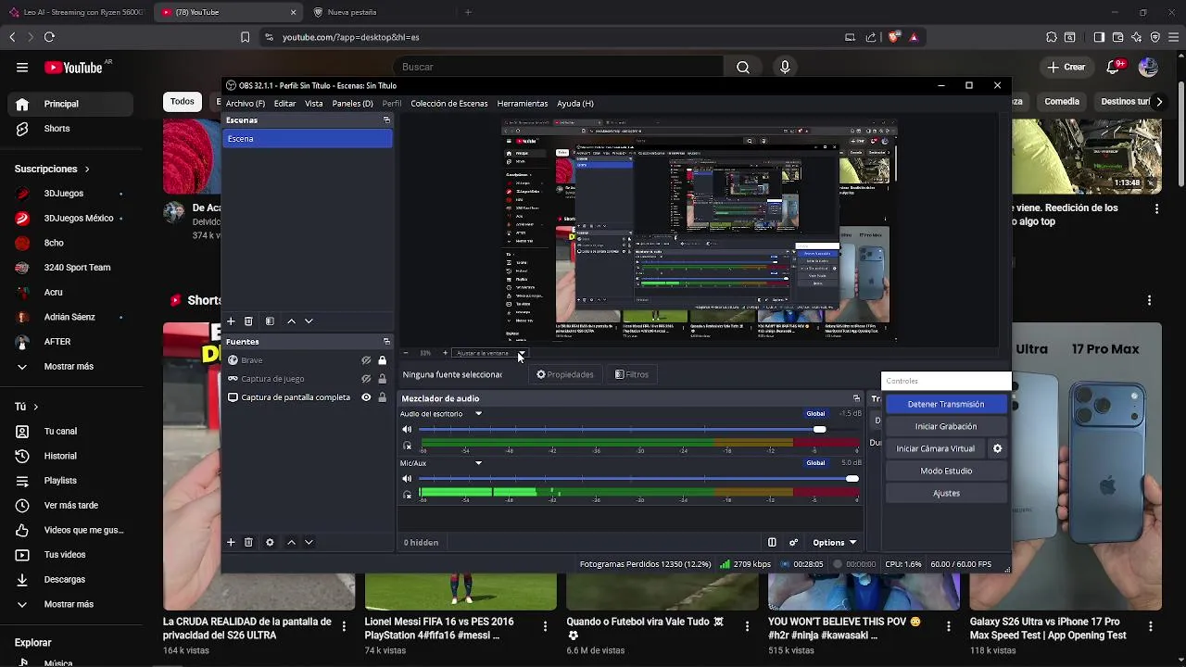Zoom out the preview with minus icon

(x=406, y=353)
